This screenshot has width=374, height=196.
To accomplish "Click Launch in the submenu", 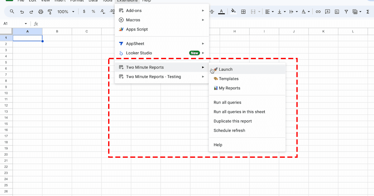I will (247, 69).
